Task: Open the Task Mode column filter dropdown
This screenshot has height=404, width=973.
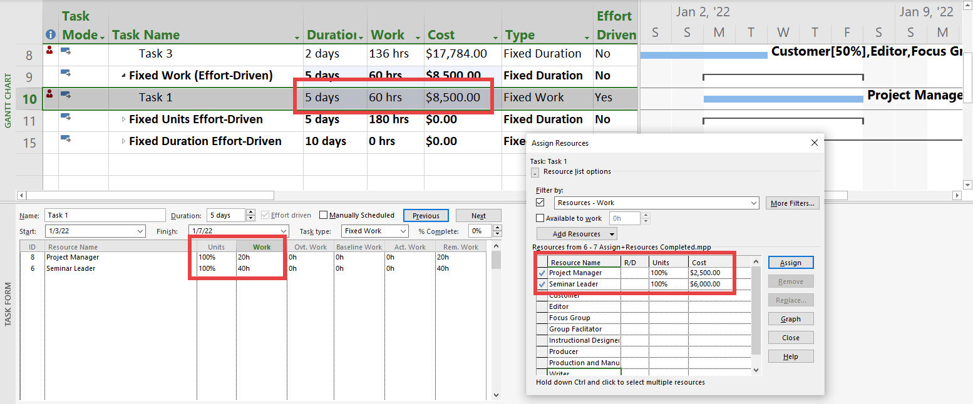Action: coord(102,37)
